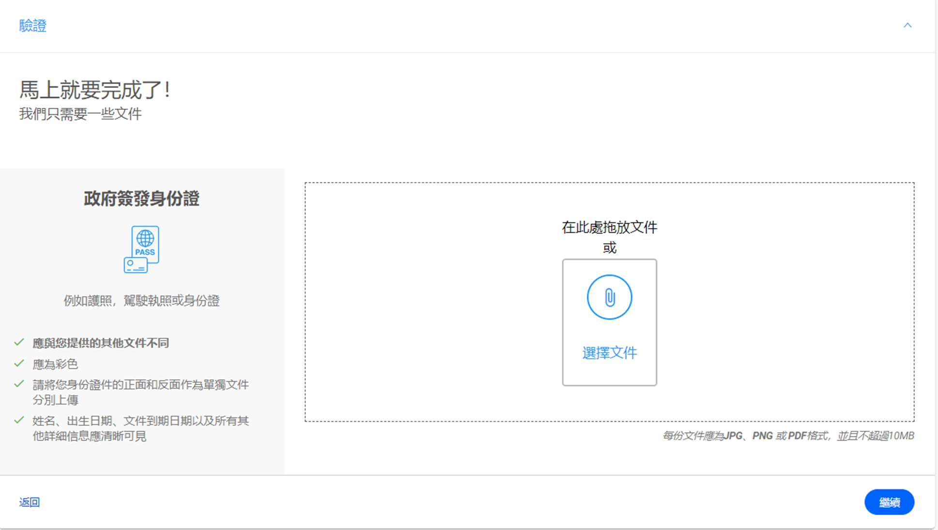The width and height of the screenshot is (938, 530).
Task: Click the 我們只需要一些文件 subtitle
Action: 80,114
